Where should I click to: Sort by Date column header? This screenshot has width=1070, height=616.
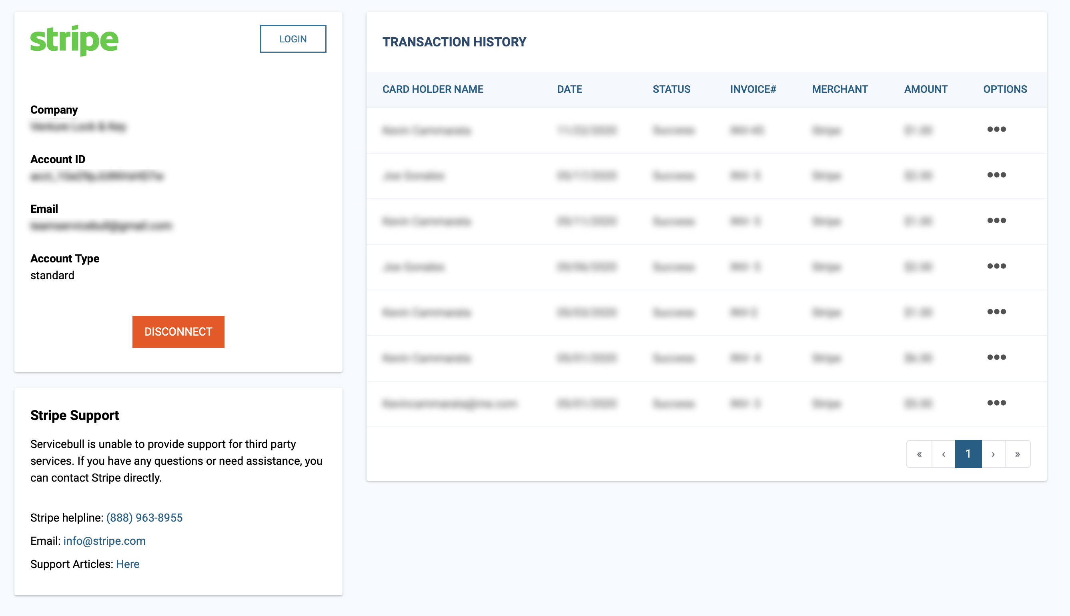(x=569, y=89)
